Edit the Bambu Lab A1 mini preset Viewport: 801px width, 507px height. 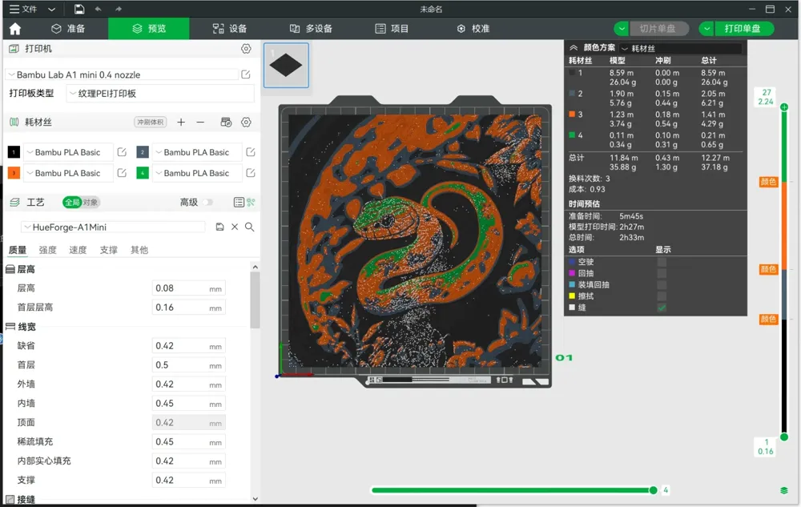click(246, 74)
